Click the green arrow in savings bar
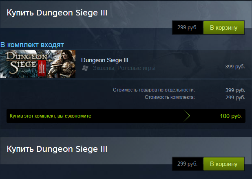 [x=187, y=116]
